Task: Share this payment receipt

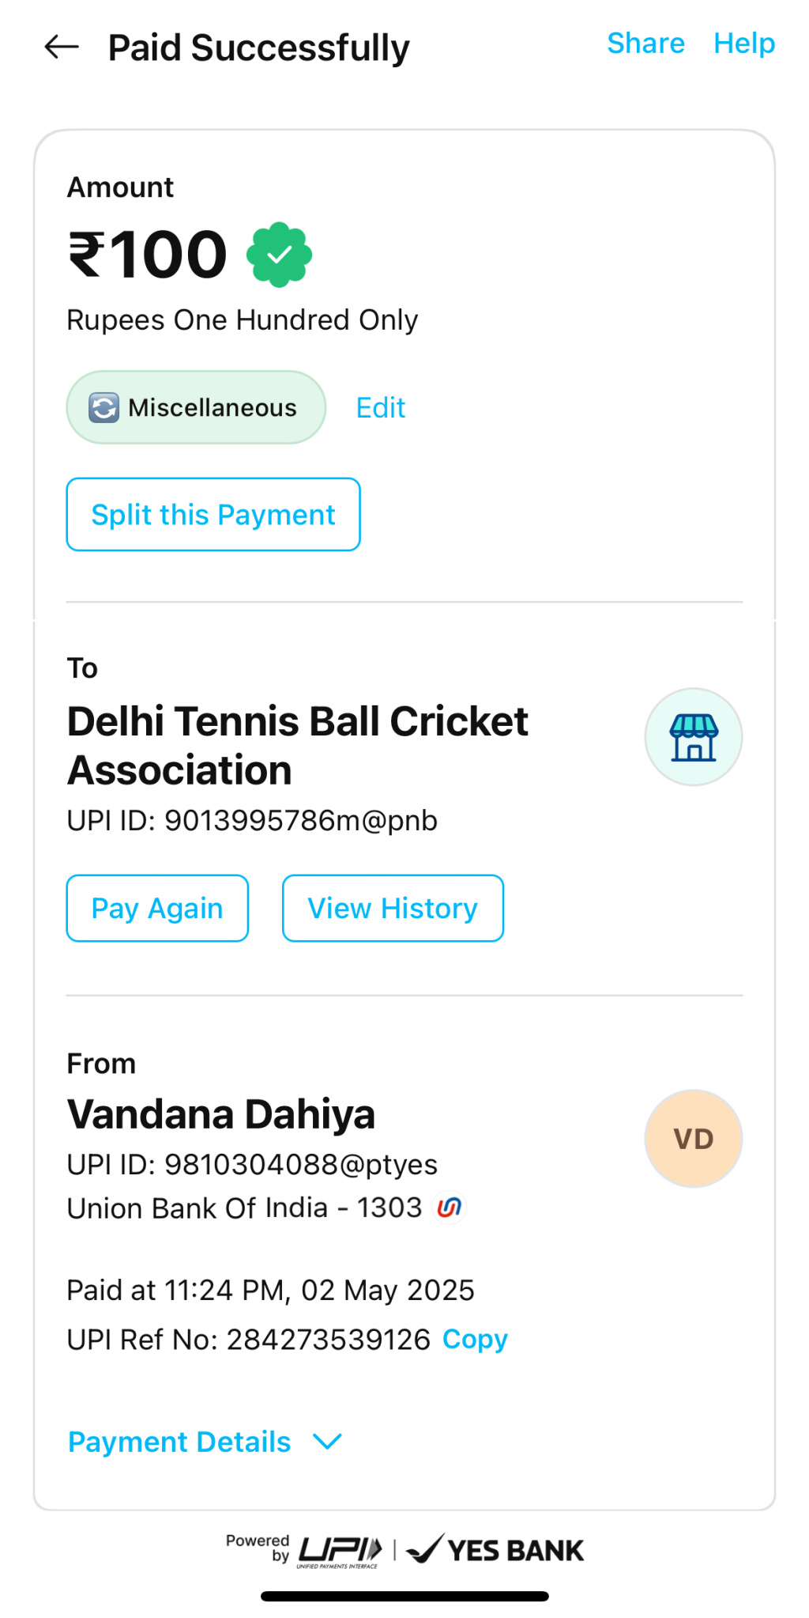Action: pos(645,43)
